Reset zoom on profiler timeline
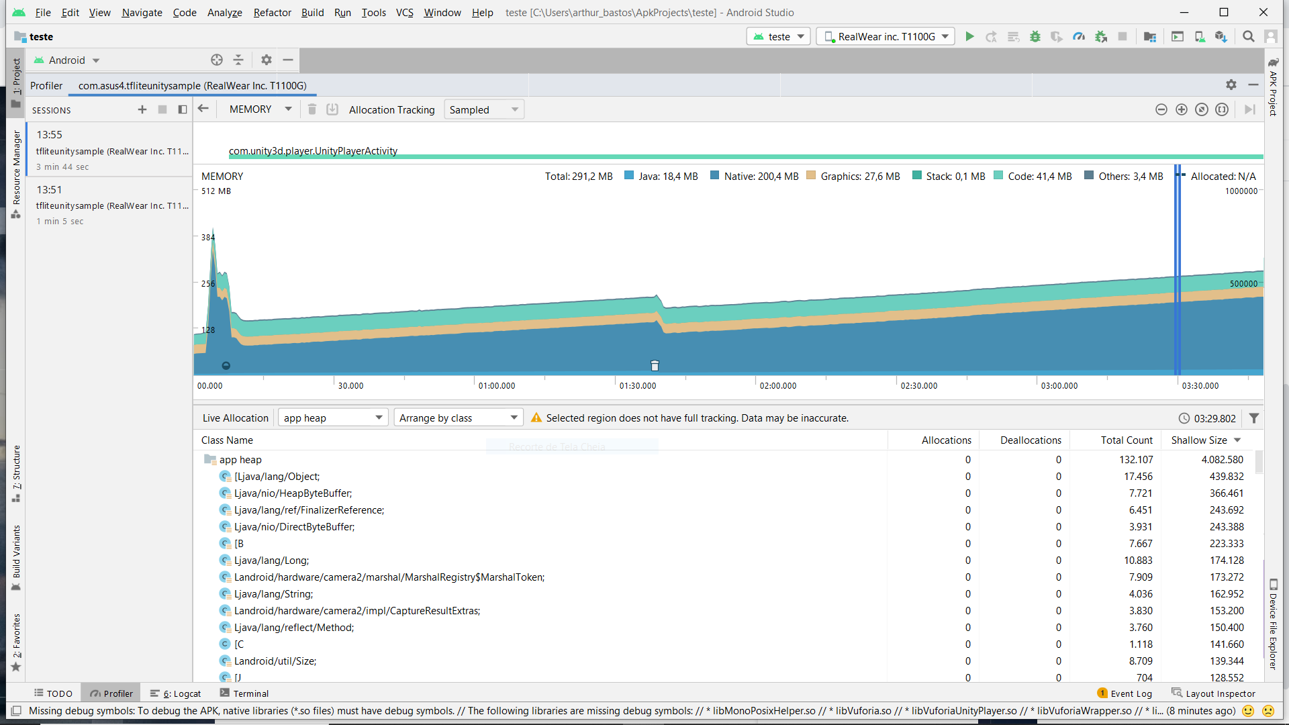The image size is (1289, 725). pos(1201,109)
